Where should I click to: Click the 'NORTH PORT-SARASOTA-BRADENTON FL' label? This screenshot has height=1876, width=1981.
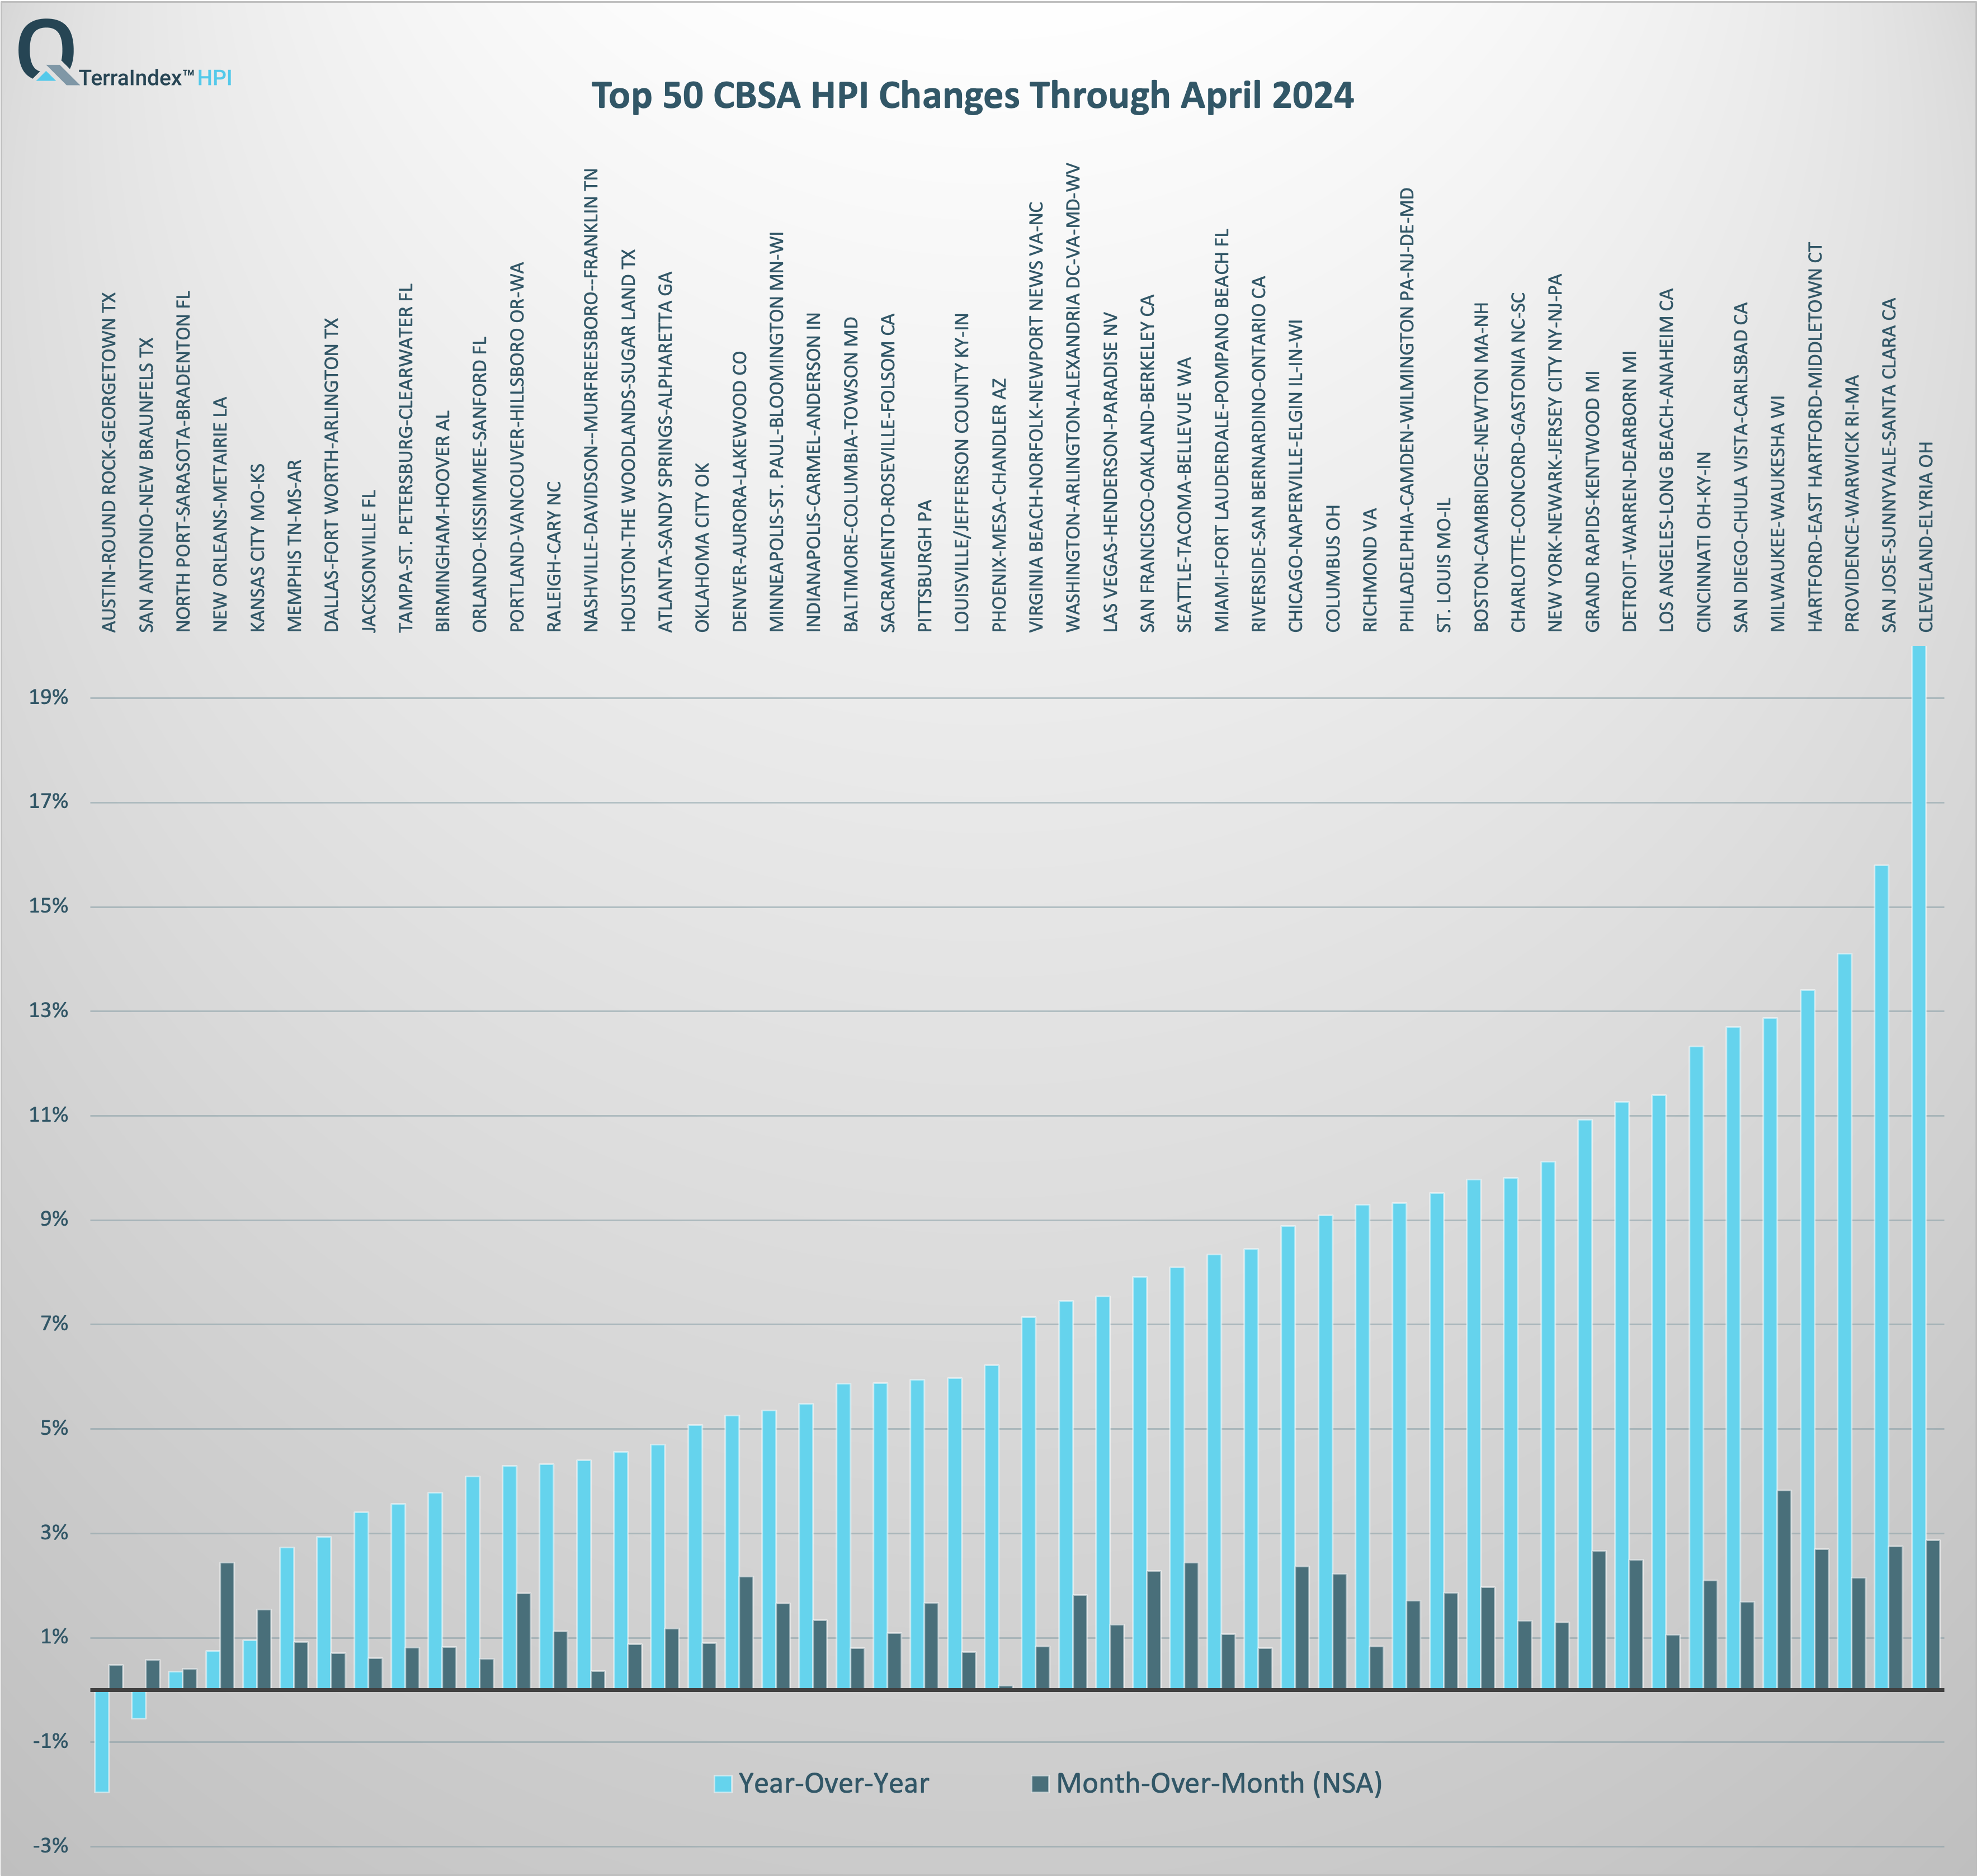[x=183, y=462]
